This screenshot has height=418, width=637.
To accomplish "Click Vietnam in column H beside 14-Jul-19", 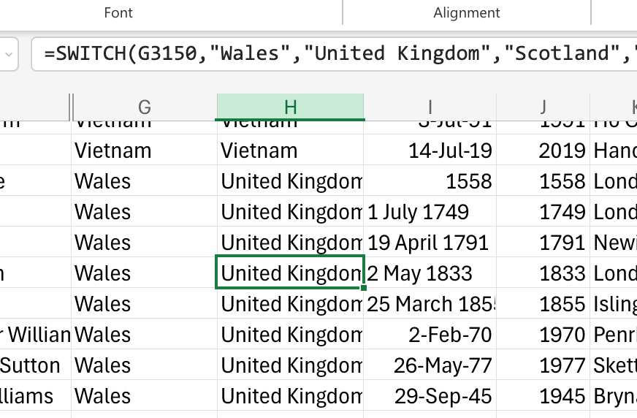I will (290, 151).
